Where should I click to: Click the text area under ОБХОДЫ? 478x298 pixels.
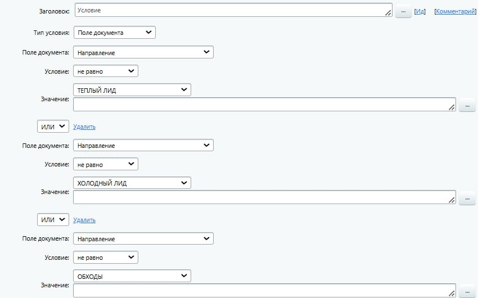264,290
